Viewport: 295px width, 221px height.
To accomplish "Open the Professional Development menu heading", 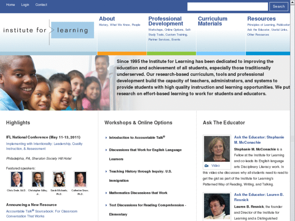I will tap(166, 21).
